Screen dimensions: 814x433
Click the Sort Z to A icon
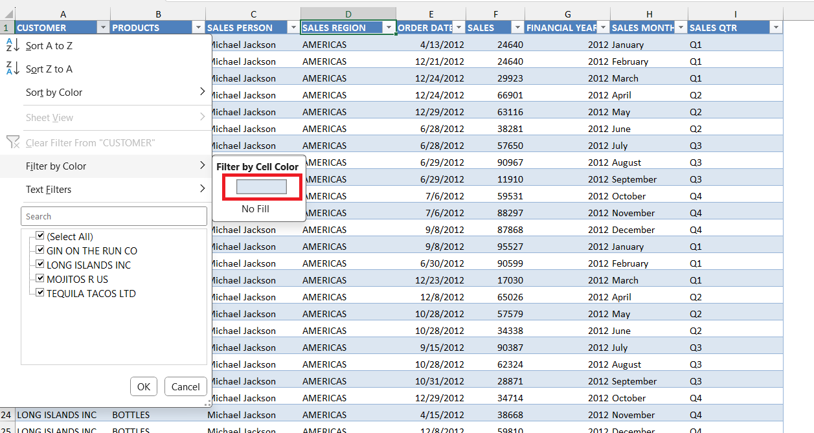point(13,69)
